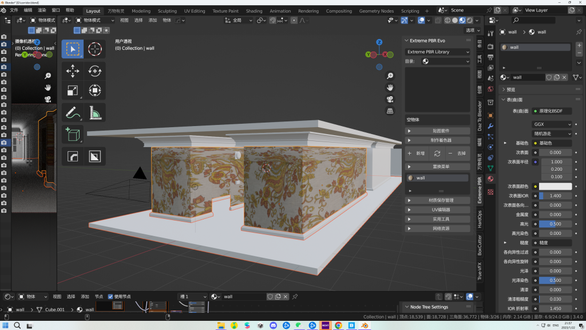The image size is (586, 330).
Task: Activate the Select Box tool
Action: click(73, 49)
